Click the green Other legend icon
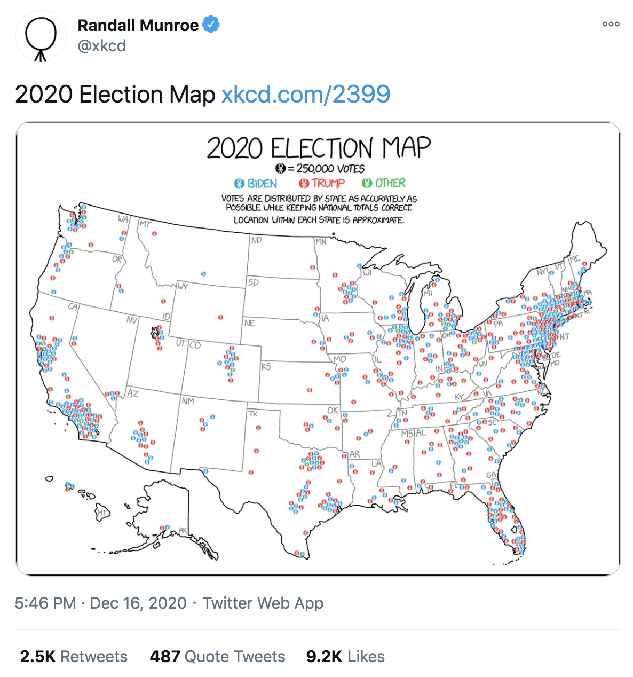The image size is (633, 677). pyautogui.click(x=367, y=184)
